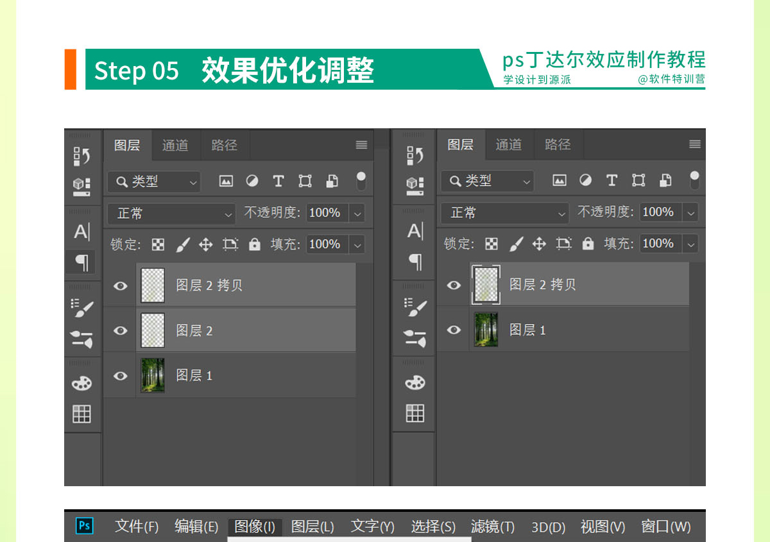
Task: Click the 填充 100% field in right panel
Action: 658,244
